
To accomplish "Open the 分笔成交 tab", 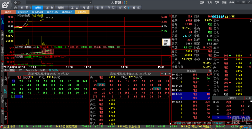I will coord(218,123).
